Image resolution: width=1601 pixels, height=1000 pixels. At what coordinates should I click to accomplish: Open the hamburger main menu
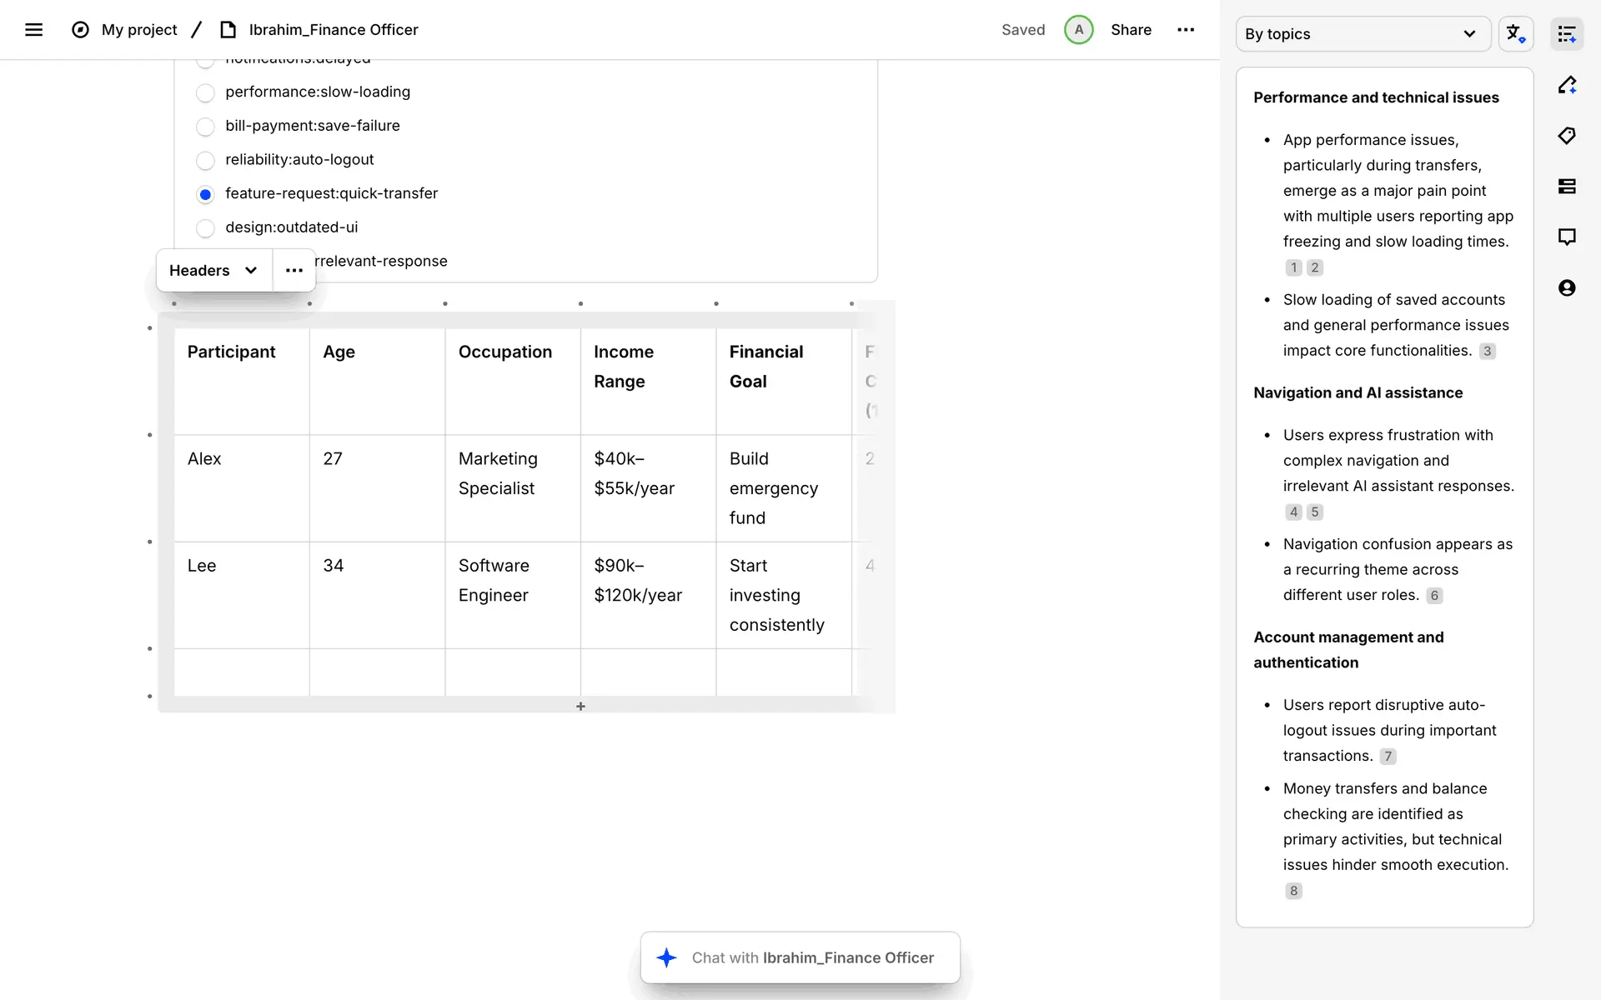coord(33,30)
